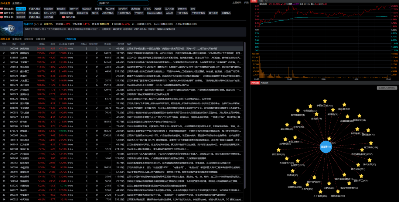Select stock row with code 301079
Screen dimensions: 399x202
[x=122, y=53]
